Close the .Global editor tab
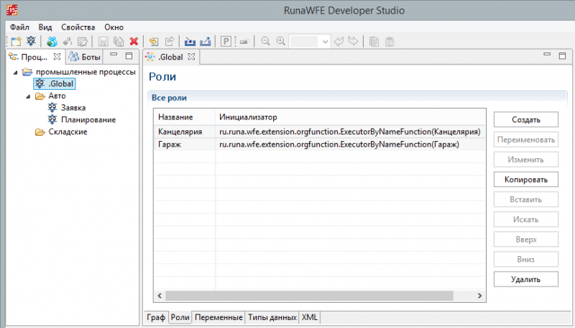This screenshot has height=328, width=575. pos(191,57)
